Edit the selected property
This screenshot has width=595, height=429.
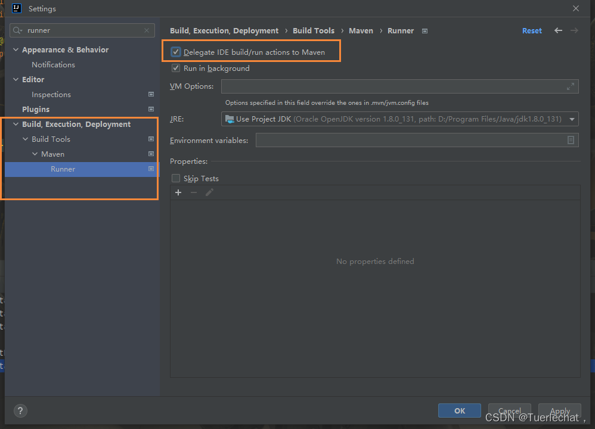tap(209, 192)
